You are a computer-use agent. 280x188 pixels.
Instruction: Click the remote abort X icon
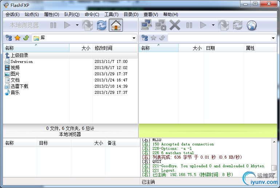(x=175, y=25)
